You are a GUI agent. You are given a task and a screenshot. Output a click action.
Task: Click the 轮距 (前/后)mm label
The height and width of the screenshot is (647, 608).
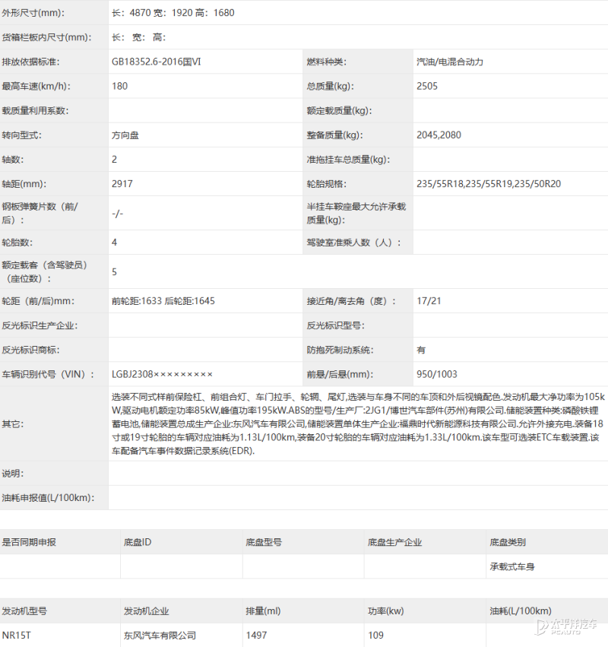[x=38, y=301]
